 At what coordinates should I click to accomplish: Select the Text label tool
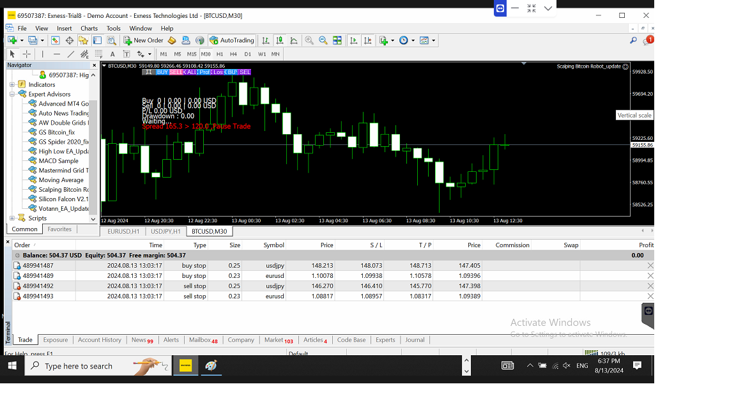point(112,54)
